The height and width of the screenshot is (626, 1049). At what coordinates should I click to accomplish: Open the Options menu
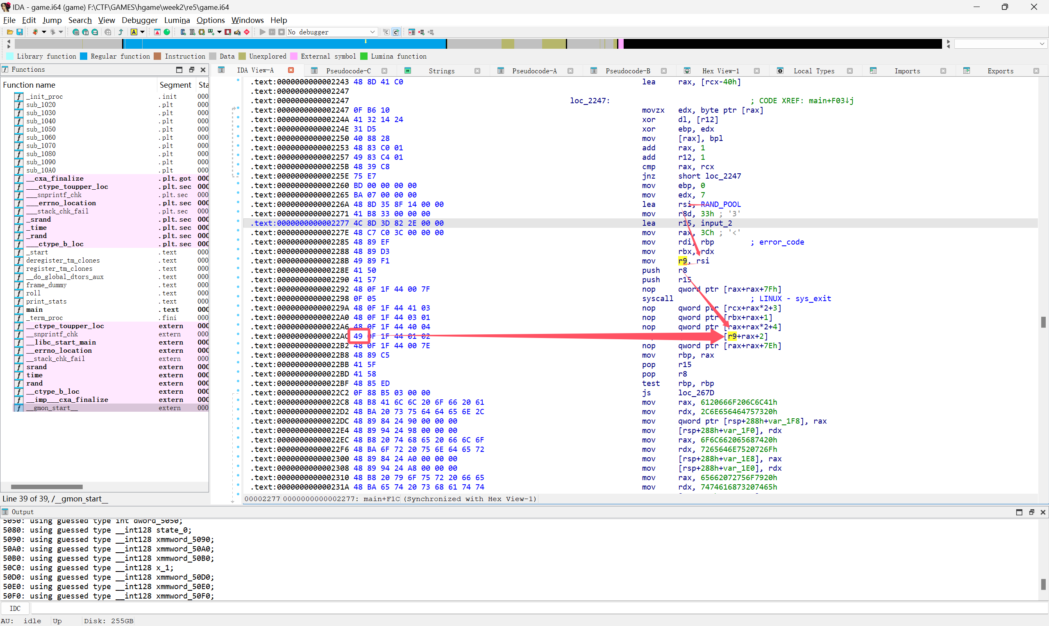tap(211, 20)
